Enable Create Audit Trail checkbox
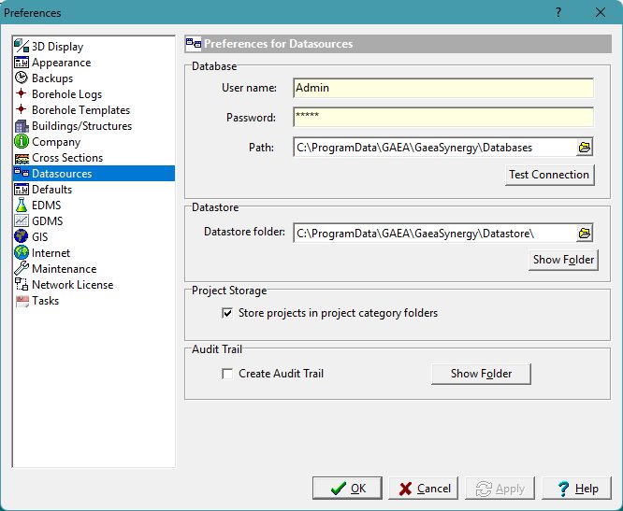623x511 pixels. (x=227, y=374)
